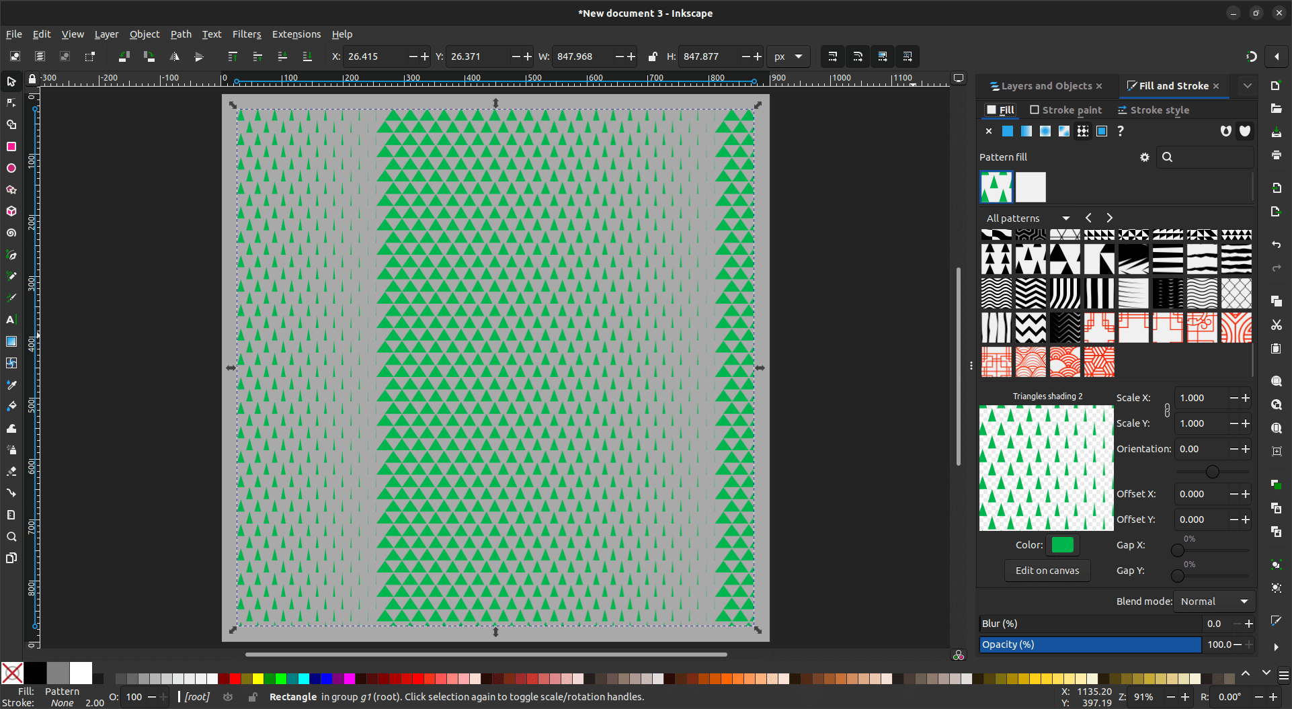Change the pattern color swatch to another green
The width and height of the screenshot is (1292, 709).
pyautogui.click(x=1062, y=545)
